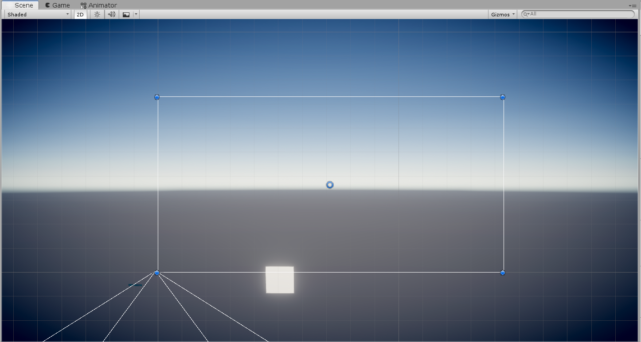Open the Game tab
The height and width of the screenshot is (342, 641).
(x=58, y=5)
